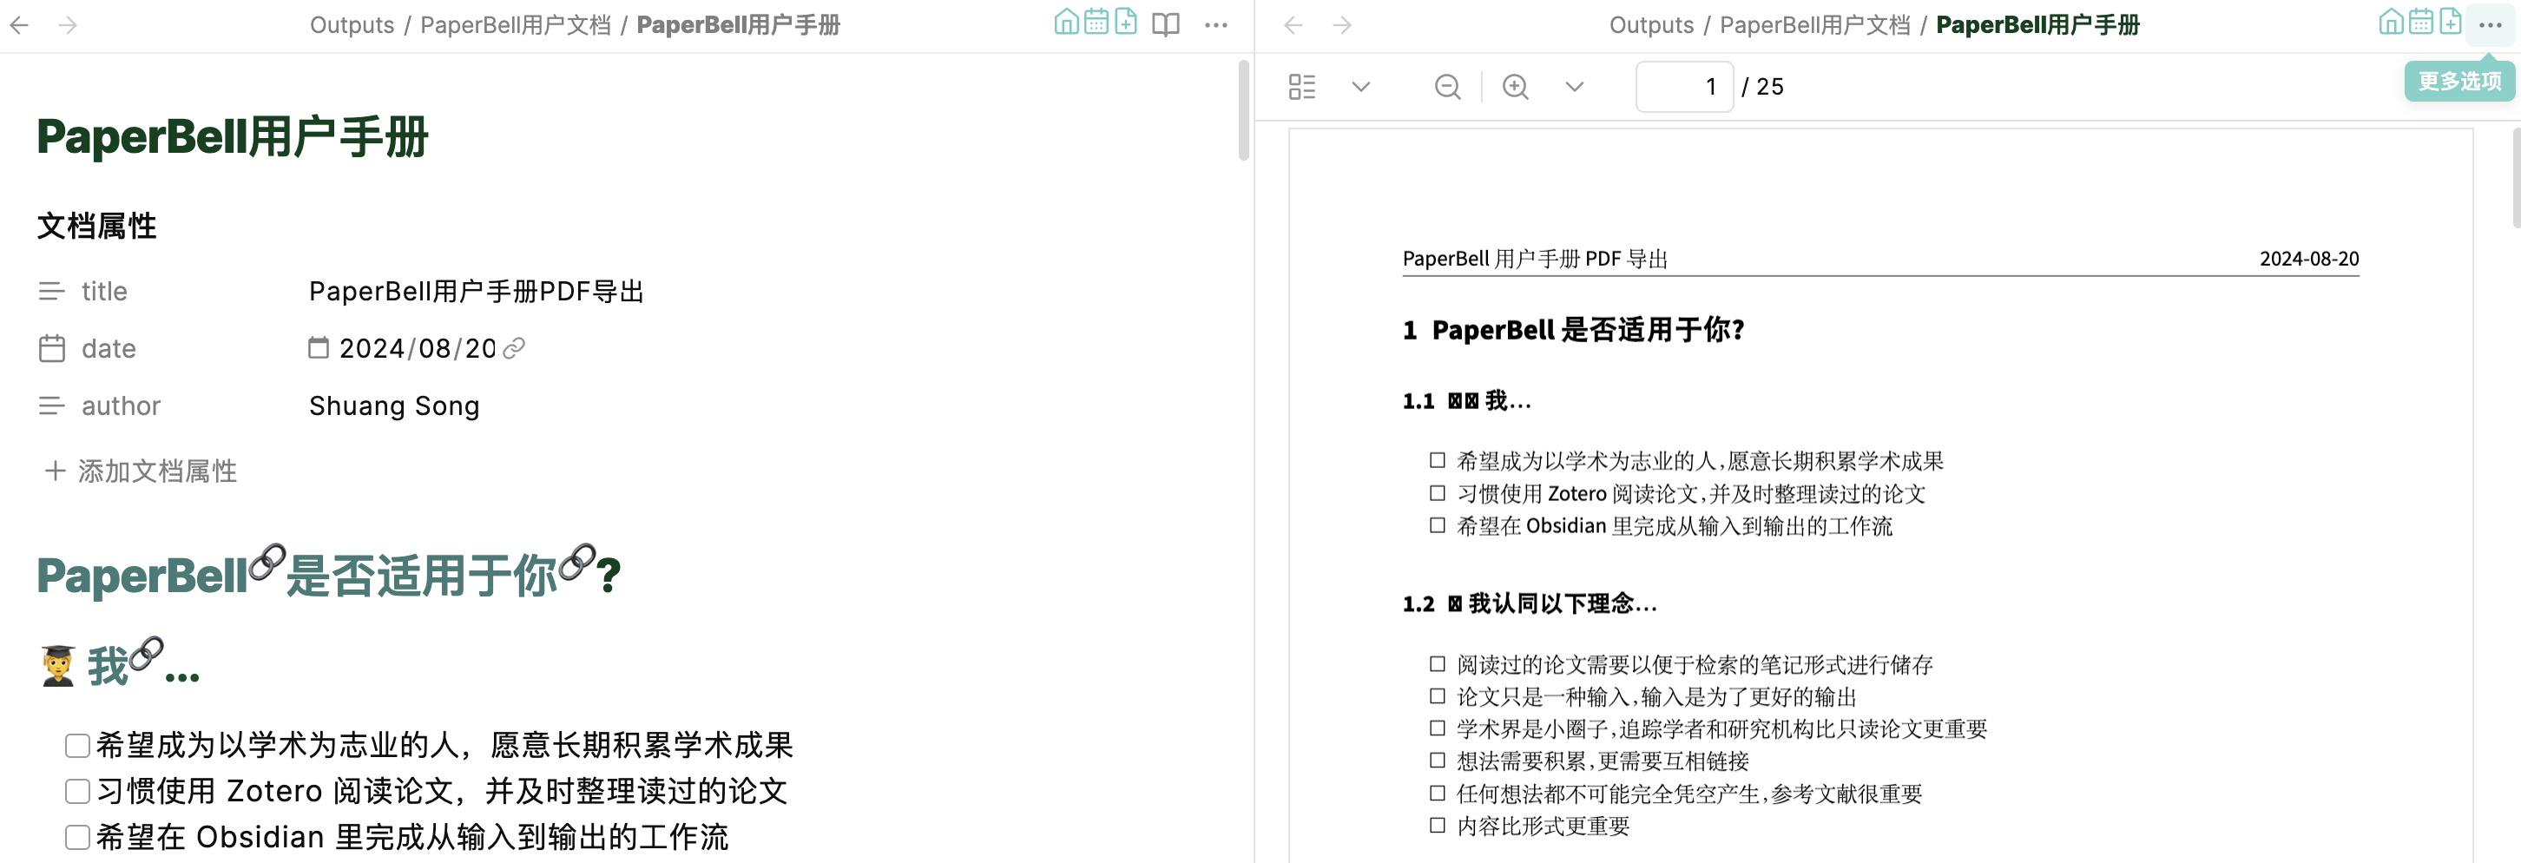Expand the PDF sidebar options chevron

(1360, 86)
